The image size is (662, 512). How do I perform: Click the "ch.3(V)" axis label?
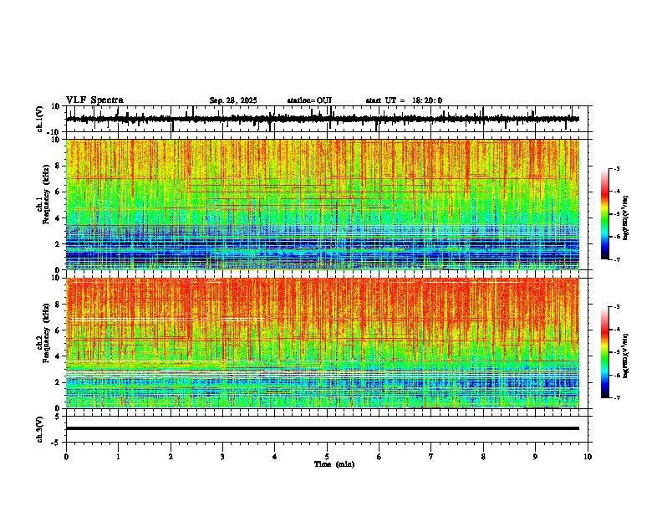pos(40,429)
